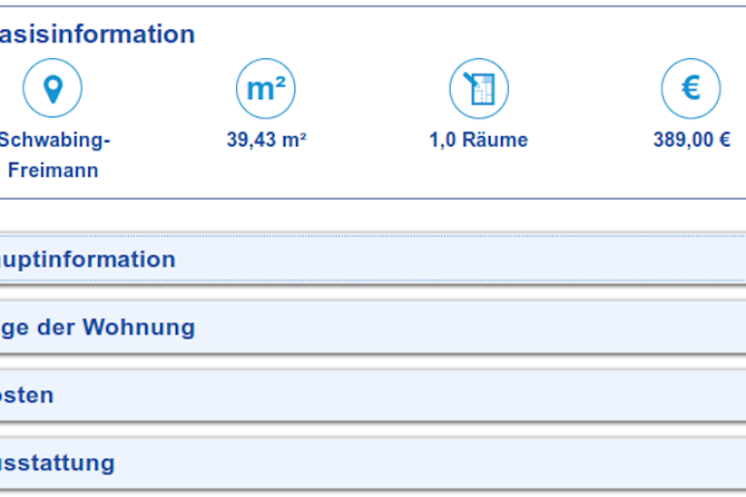Click the m² area icon
Image resolution: width=746 pixels, height=497 pixels.
tap(265, 88)
